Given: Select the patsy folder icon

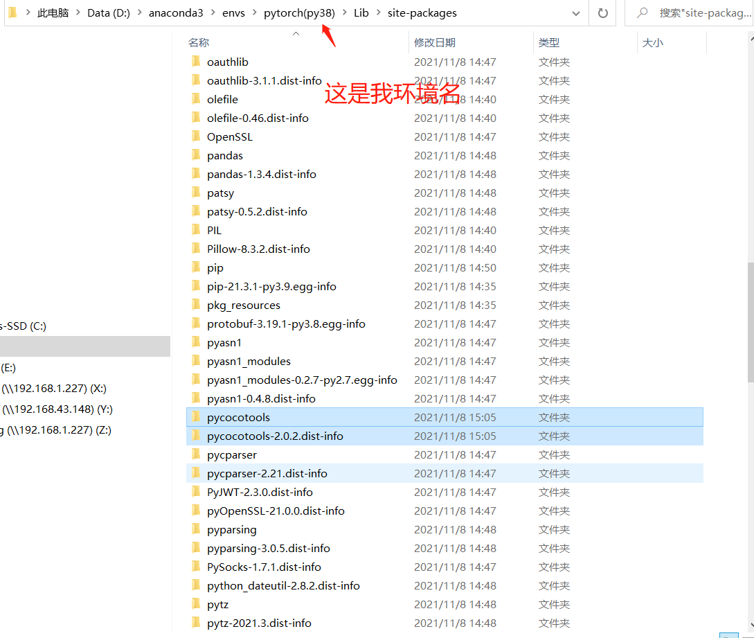Looking at the screenshot, I should 196,193.
